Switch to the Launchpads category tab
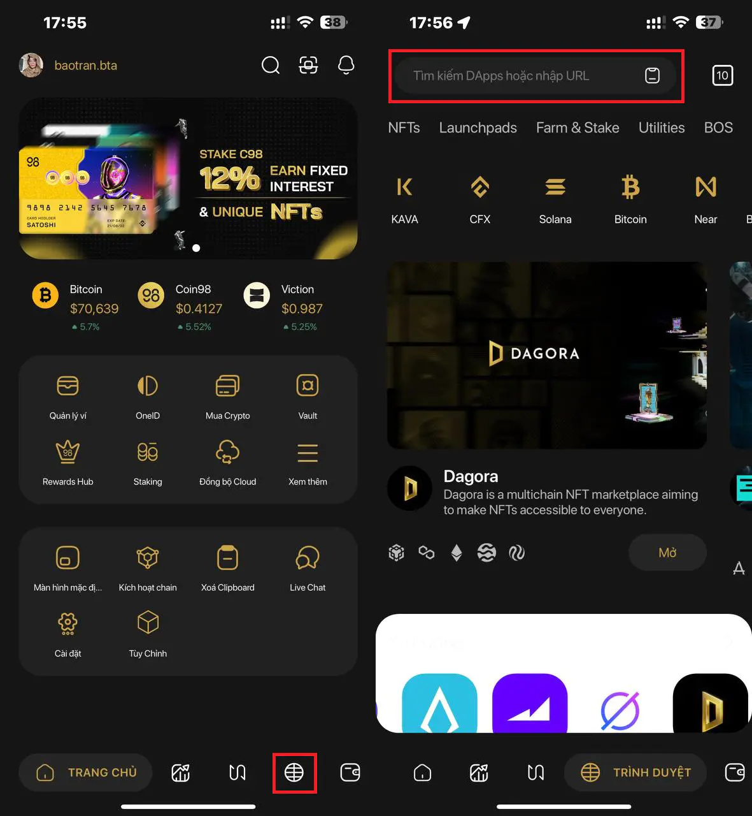This screenshot has width=752, height=816. 478,128
